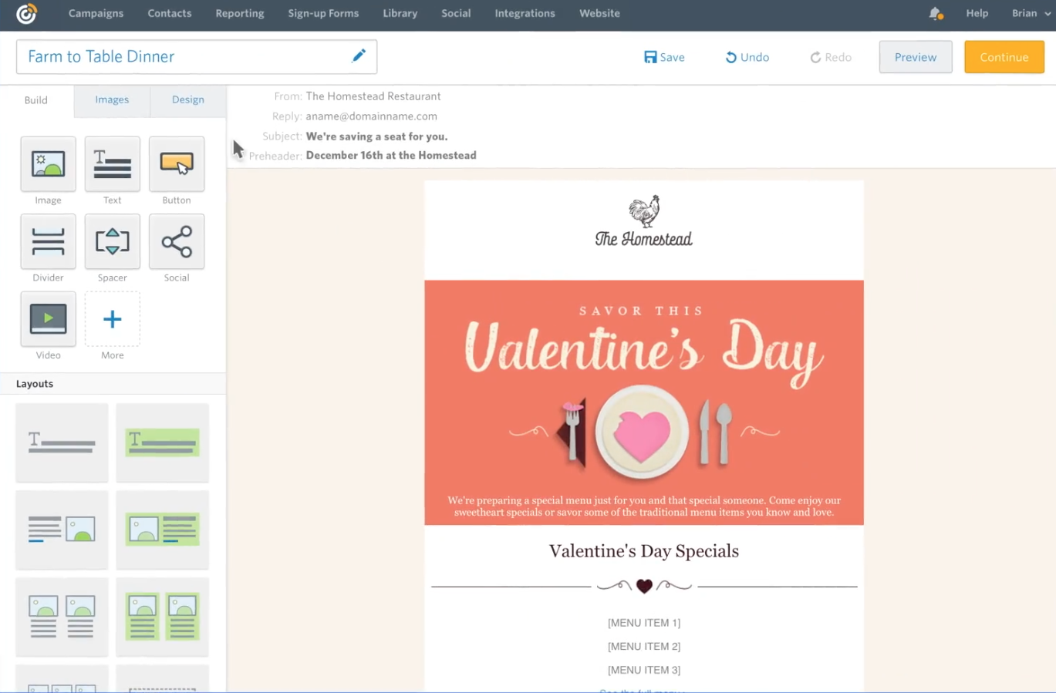Edit the subject line We're saving a seat
The image size is (1056, 693).
coord(376,136)
